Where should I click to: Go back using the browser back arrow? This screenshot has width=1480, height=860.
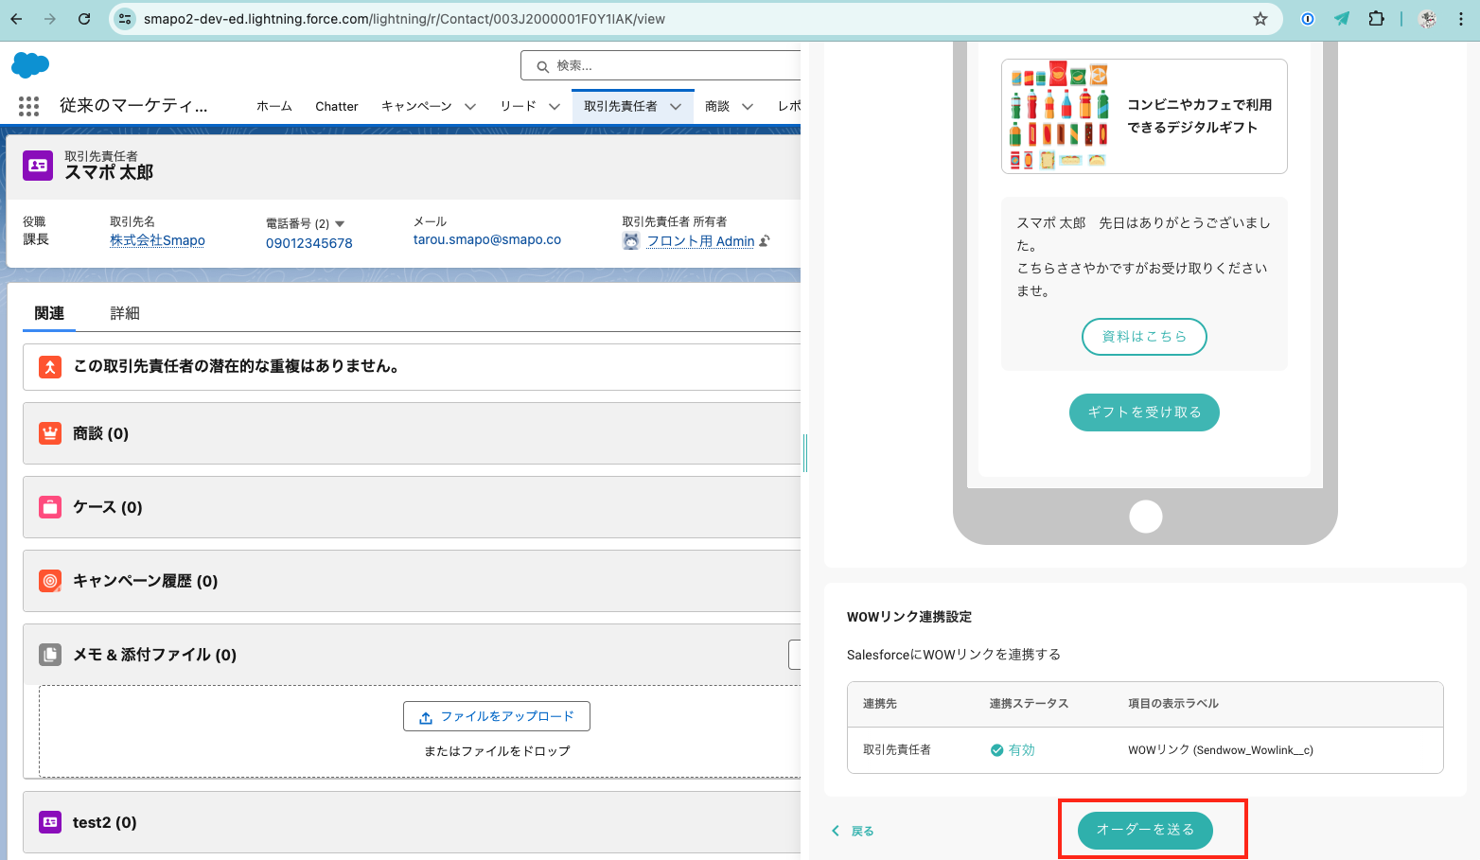pyautogui.click(x=16, y=19)
